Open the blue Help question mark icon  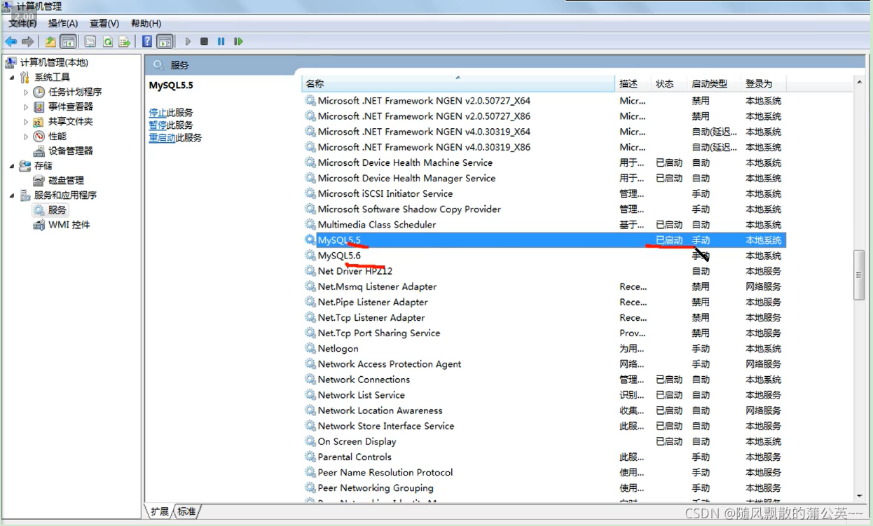[x=147, y=41]
